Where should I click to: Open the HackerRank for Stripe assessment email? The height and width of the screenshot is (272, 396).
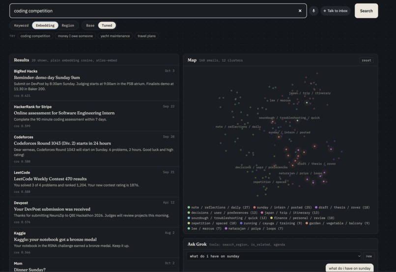(x=94, y=116)
